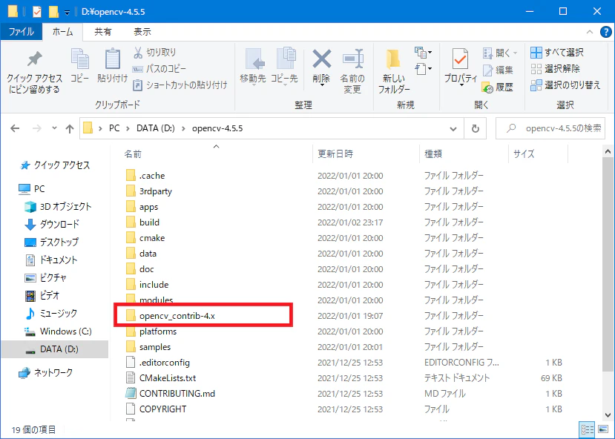Select ネットワーク in navigation pane
This screenshot has width=615, height=439.
(x=46, y=372)
